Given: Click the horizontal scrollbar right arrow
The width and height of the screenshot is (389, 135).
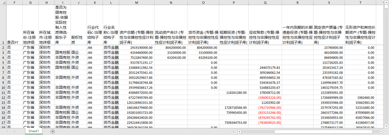Looking at the screenshot, I should (381, 131).
